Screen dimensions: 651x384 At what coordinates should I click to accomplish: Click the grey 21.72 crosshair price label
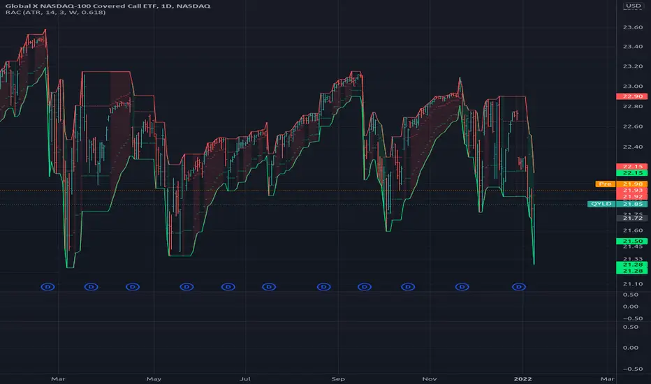(x=632, y=219)
